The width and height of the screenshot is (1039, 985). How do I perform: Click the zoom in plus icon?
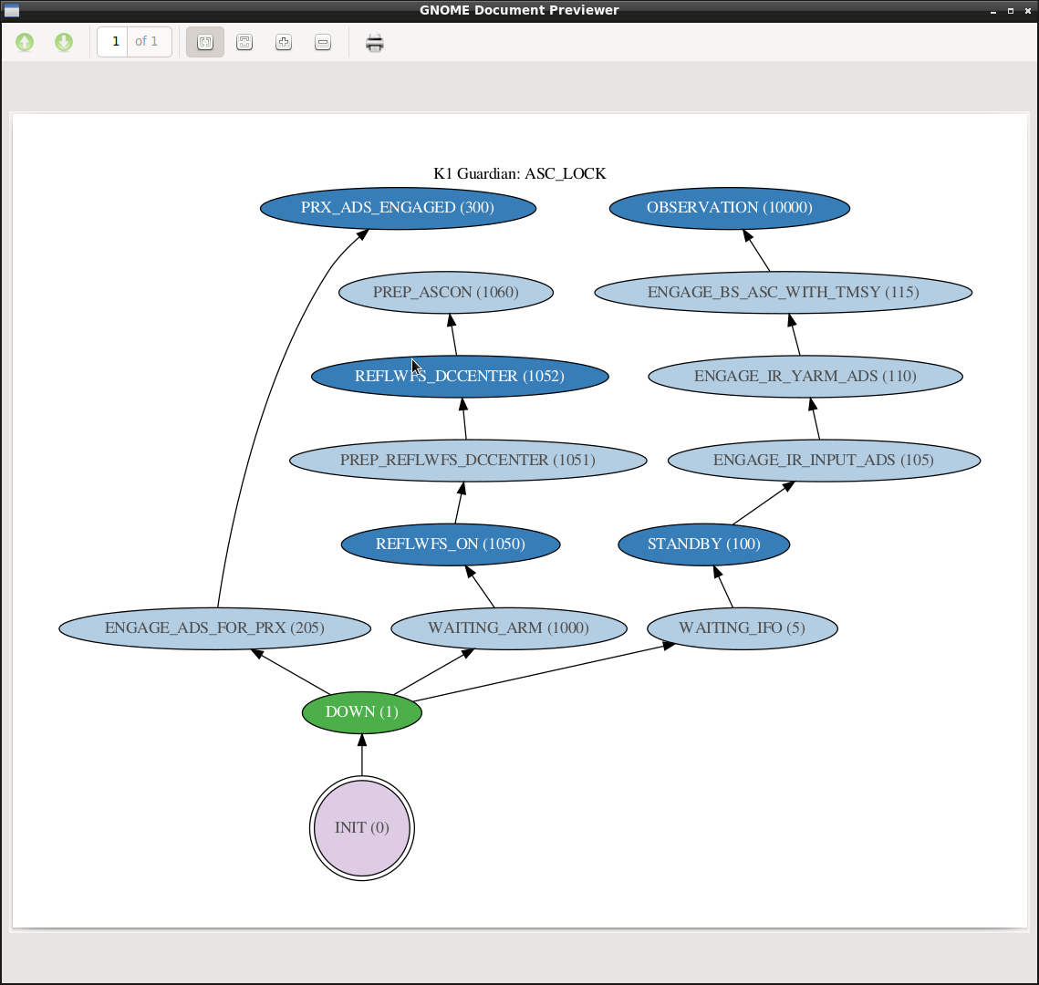pos(284,42)
